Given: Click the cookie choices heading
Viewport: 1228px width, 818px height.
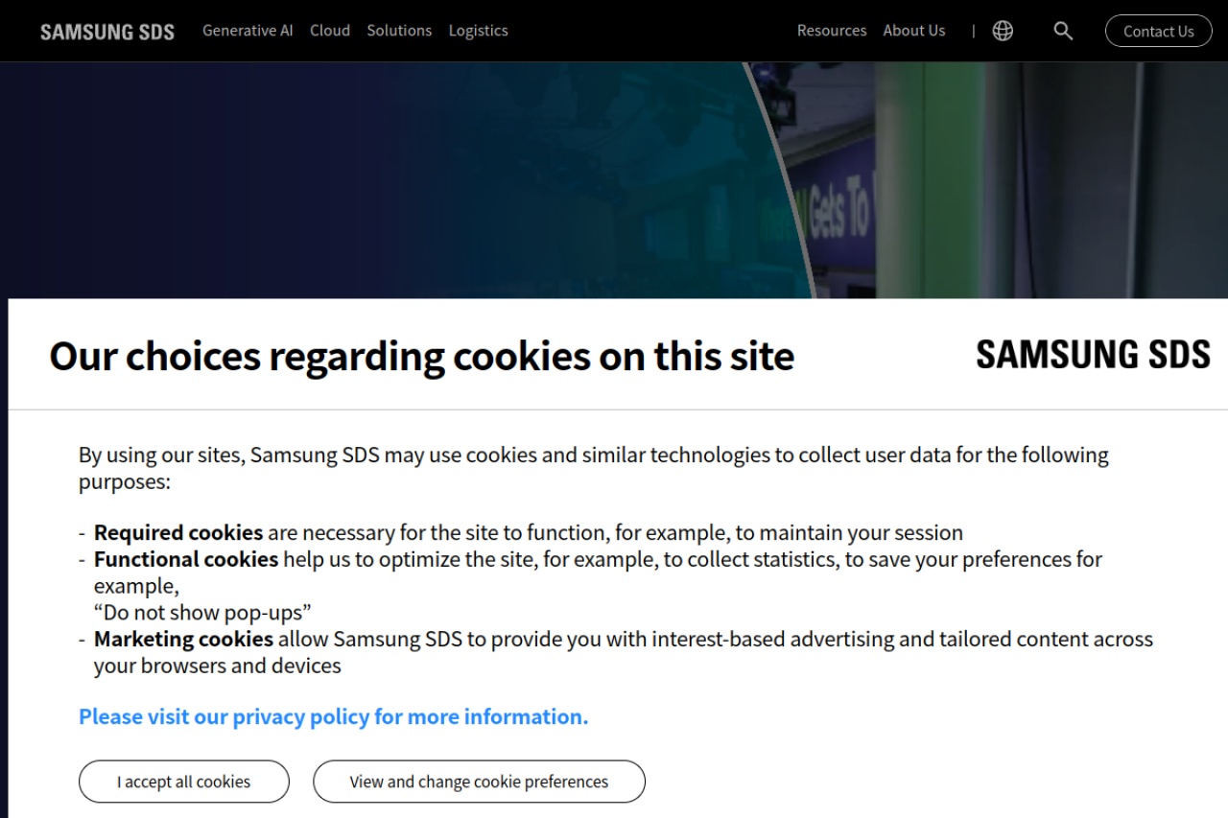Looking at the screenshot, I should click(x=421, y=356).
